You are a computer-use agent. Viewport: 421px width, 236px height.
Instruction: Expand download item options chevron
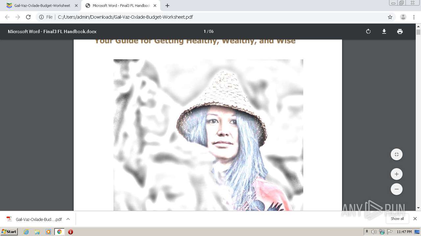click(x=68, y=219)
